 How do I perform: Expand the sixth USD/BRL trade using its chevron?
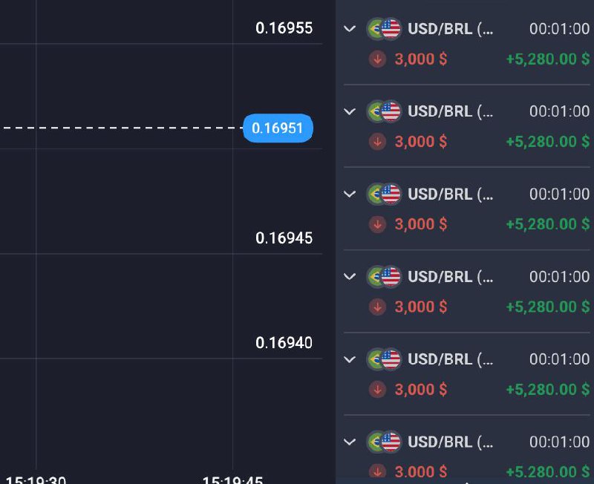[350, 442]
